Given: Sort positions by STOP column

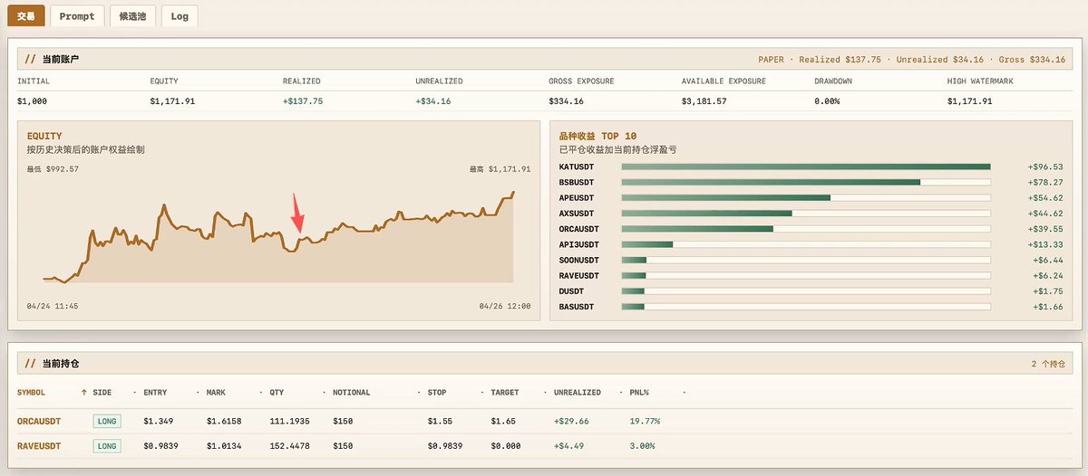Looking at the screenshot, I should coord(437,393).
